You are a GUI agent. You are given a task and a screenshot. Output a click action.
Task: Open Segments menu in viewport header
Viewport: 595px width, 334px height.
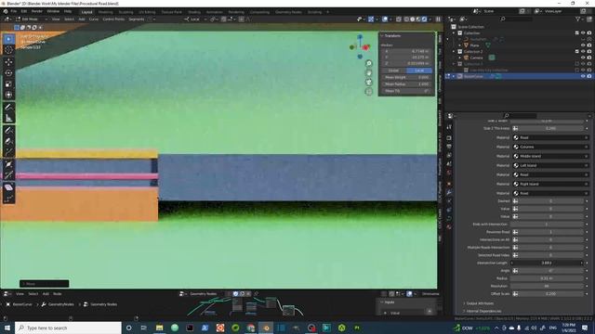coord(137,19)
